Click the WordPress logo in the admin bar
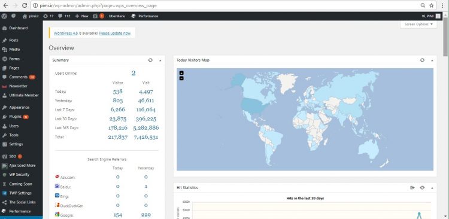 coord(4,16)
